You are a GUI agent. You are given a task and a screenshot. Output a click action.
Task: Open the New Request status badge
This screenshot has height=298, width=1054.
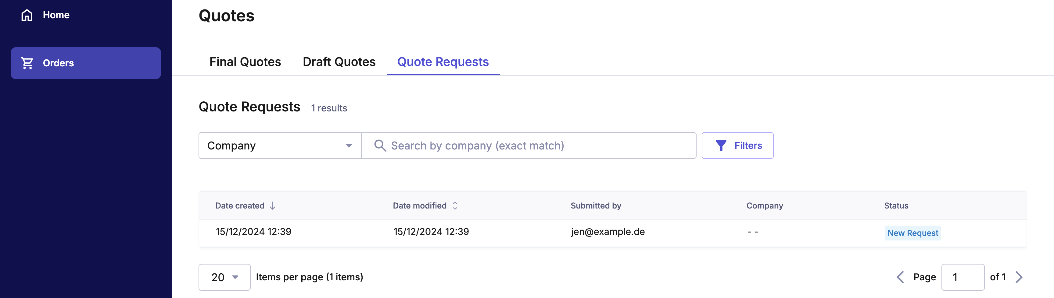pyautogui.click(x=912, y=233)
